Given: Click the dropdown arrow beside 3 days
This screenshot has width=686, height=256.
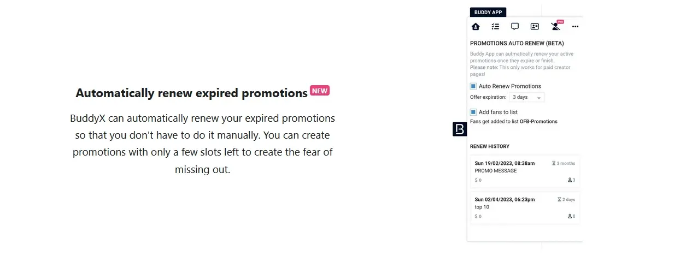Looking at the screenshot, I should [539, 98].
